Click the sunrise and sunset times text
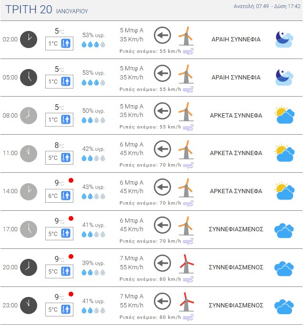This screenshot has width=303, height=325. (x=267, y=6)
